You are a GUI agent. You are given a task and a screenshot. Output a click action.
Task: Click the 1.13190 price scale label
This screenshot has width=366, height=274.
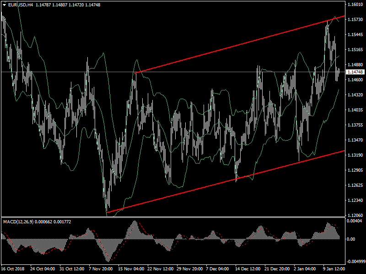click(355, 155)
